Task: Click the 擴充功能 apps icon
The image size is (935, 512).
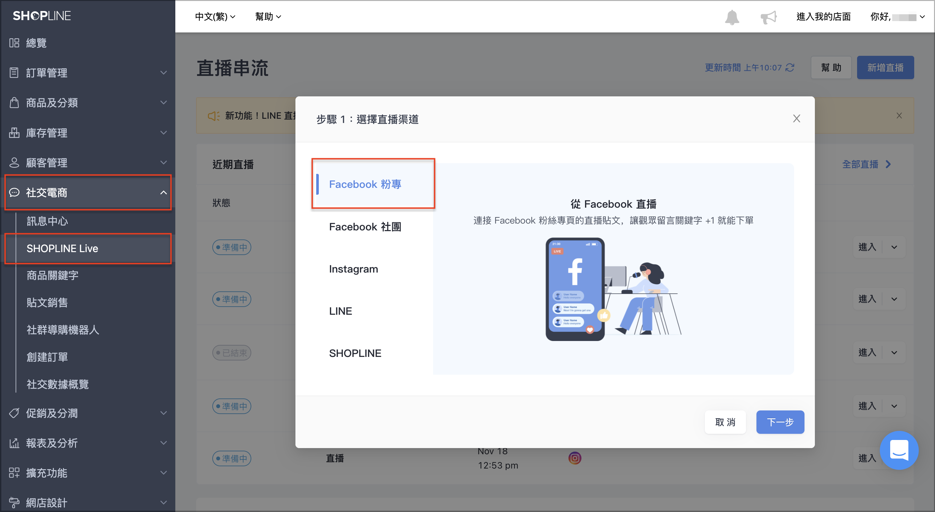Action: point(14,472)
